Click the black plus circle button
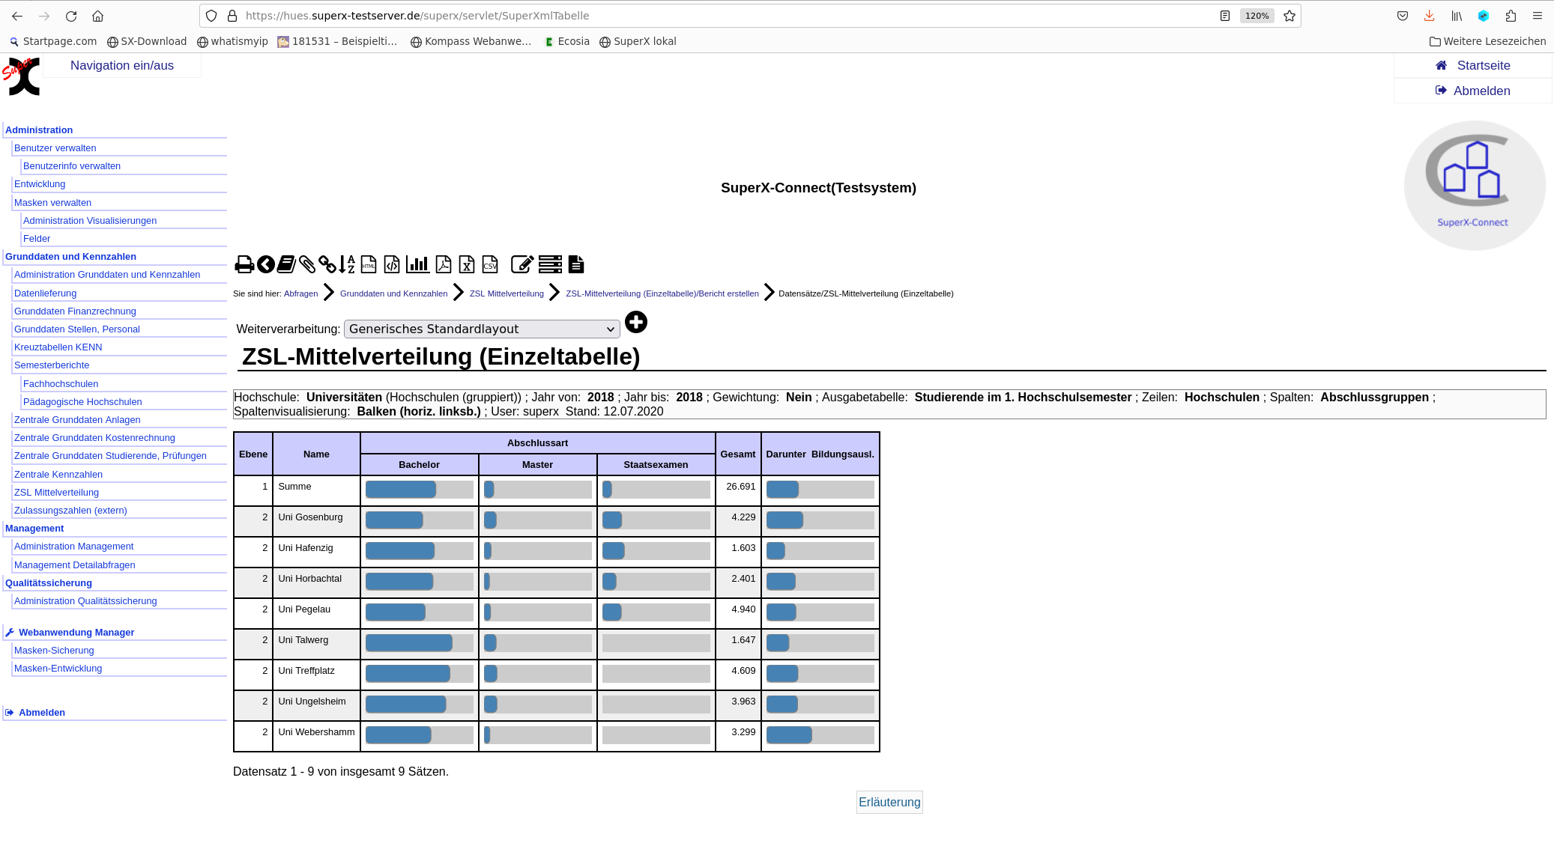The image size is (1554, 855). click(x=636, y=323)
